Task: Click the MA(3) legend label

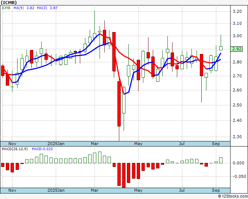Action: coord(42,8)
